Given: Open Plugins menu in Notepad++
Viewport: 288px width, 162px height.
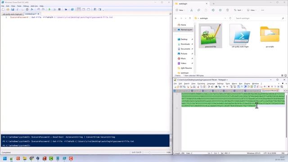Looking at the screenshot, I should 247,84.
